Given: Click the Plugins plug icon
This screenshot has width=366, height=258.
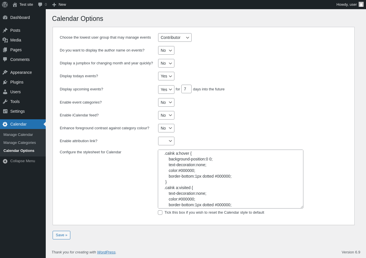Looking at the screenshot, I should pyautogui.click(x=5, y=82).
